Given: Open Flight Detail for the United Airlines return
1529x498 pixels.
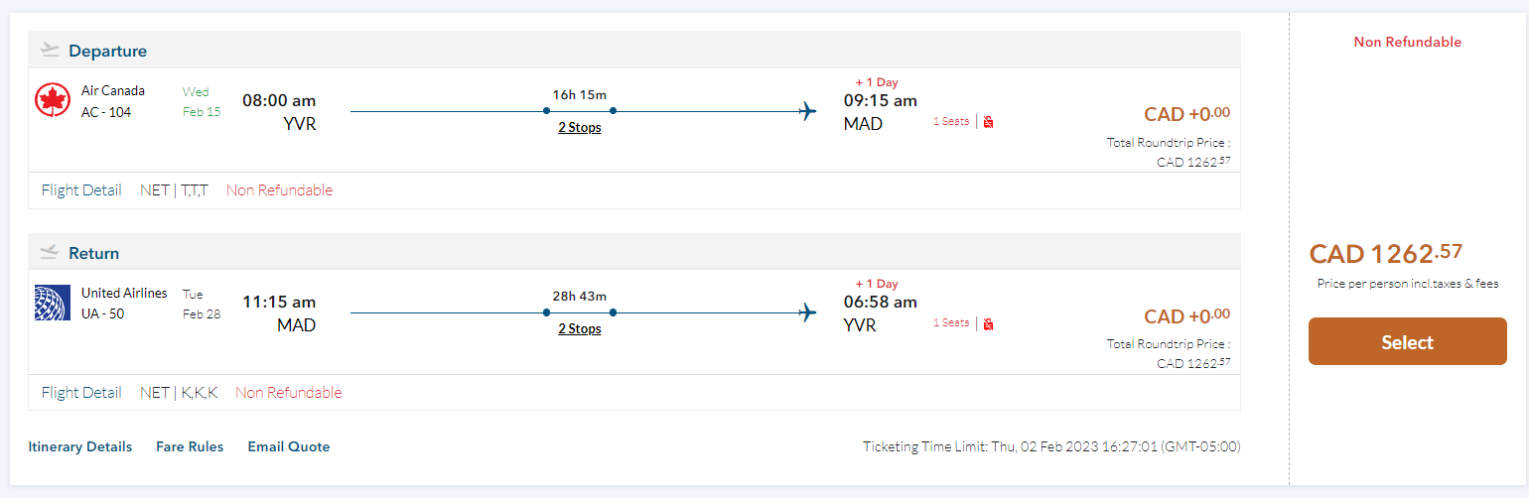Looking at the screenshot, I should pyautogui.click(x=81, y=393).
